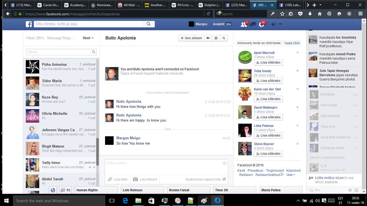Switch to 'Academy...' browser tab
The height and width of the screenshot is (206, 367).
tap(75, 5)
